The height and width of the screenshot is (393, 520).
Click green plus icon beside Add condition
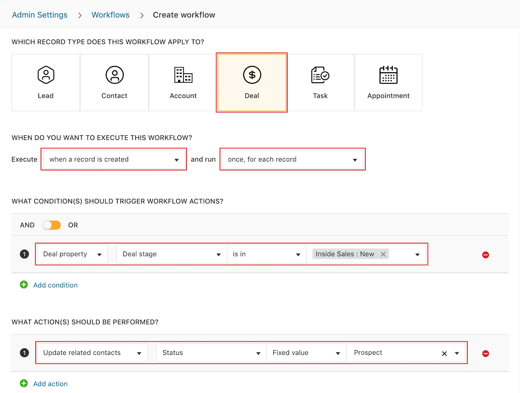pos(24,285)
